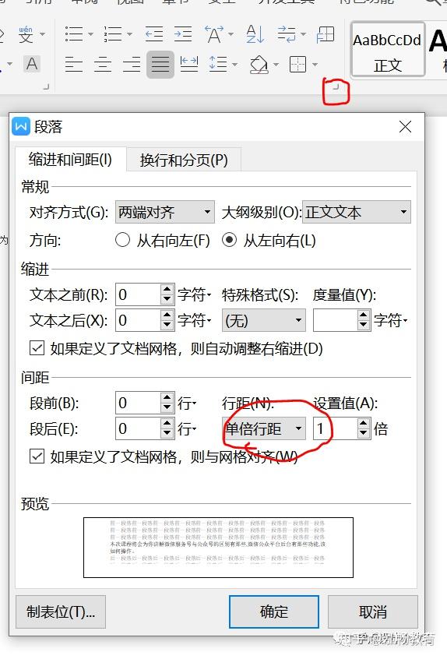Viewport: 447px width, 659px height.
Task: Click the 取消 button
Action: [x=373, y=611]
